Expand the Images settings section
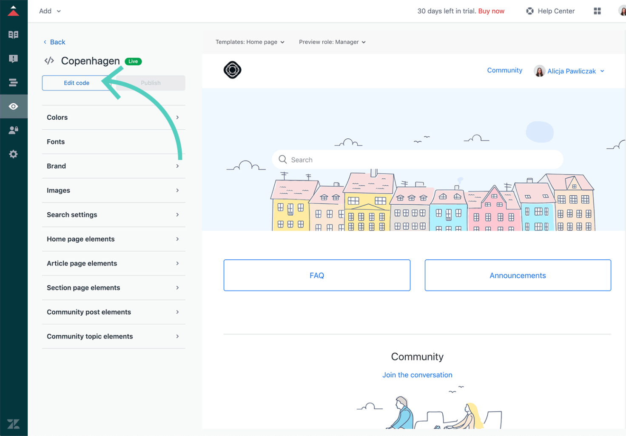Image resolution: width=626 pixels, height=436 pixels. coord(114,190)
